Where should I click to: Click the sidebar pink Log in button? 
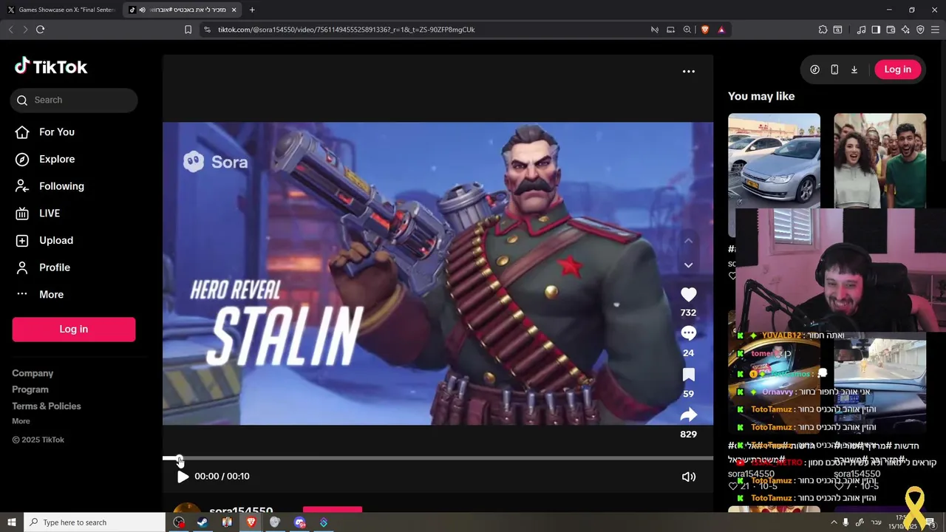(74, 330)
